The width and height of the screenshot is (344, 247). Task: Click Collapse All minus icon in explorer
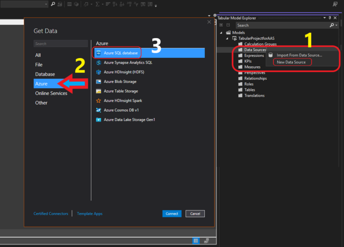228,25
